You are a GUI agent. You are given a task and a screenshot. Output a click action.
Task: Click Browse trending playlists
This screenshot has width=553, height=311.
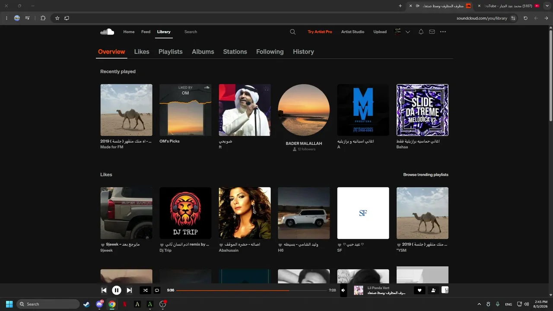click(x=426, y=175)
